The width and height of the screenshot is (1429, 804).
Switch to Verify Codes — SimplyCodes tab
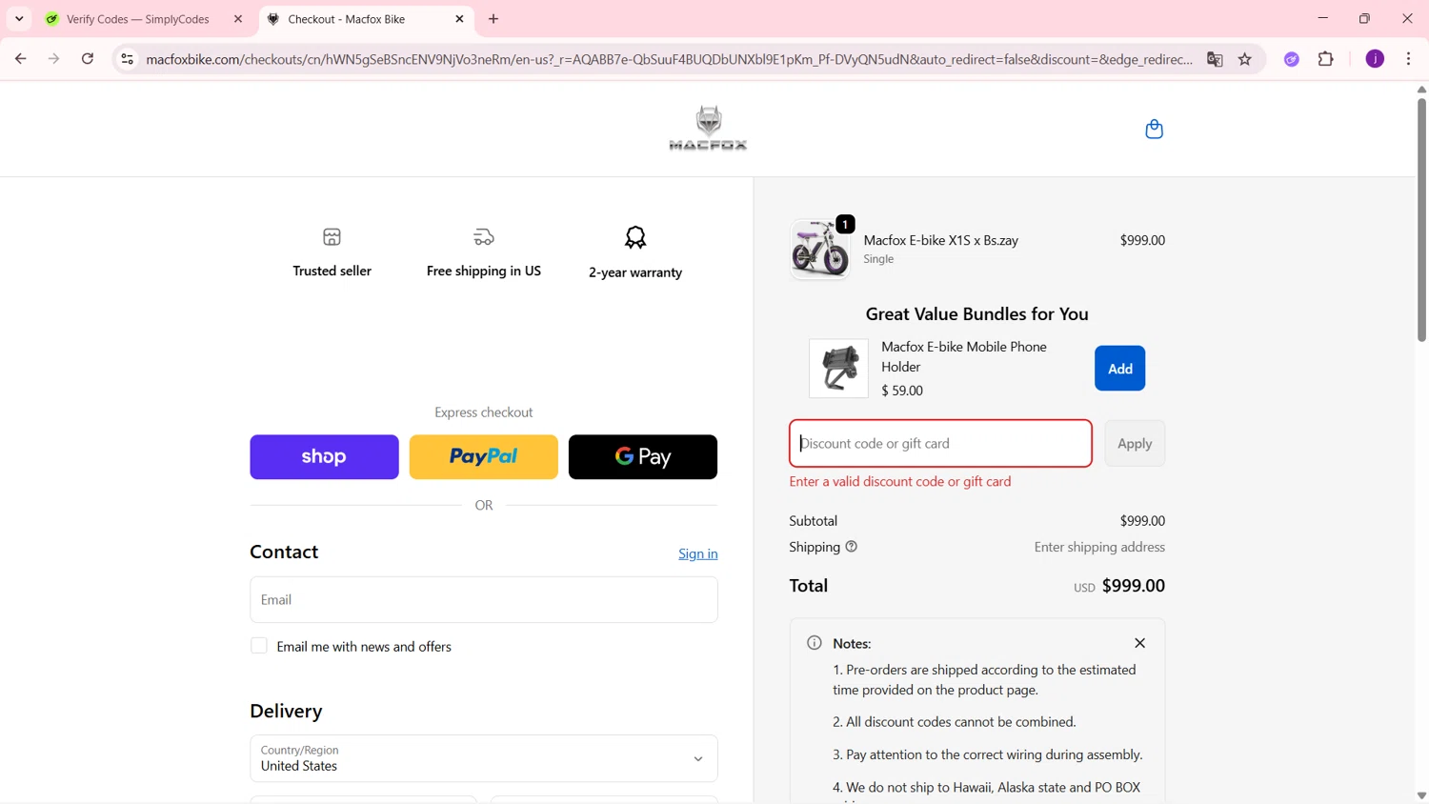pyautogui.click(x=138, y=19)
